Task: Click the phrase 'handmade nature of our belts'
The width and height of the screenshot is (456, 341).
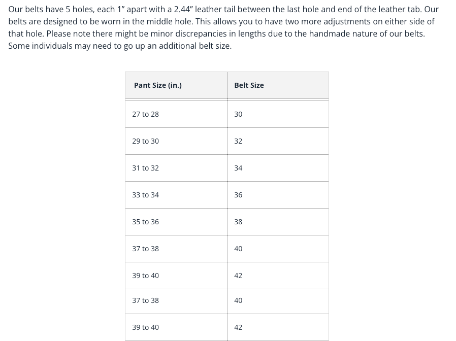Action: pos(367,33)
